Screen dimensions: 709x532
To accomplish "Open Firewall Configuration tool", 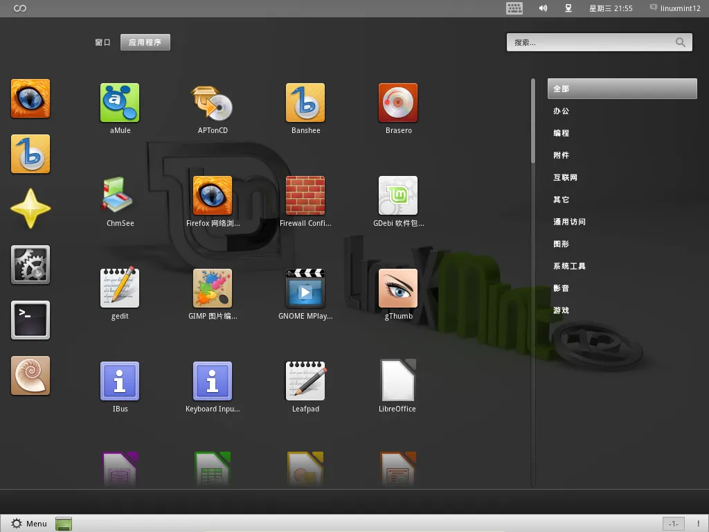I will [305, 196].
